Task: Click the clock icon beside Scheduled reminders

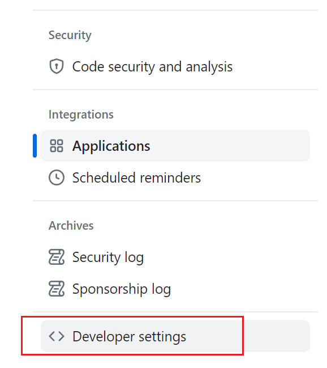Action: [x=57, y=177]
